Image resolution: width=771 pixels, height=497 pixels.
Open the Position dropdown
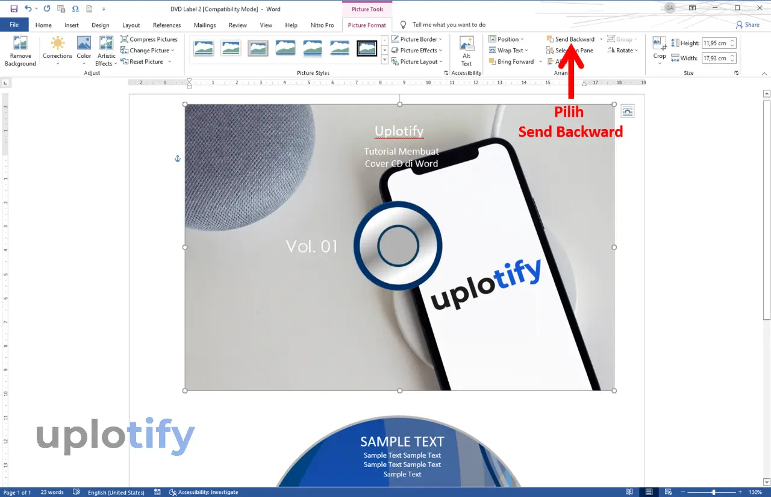click(x=506, y=39)
